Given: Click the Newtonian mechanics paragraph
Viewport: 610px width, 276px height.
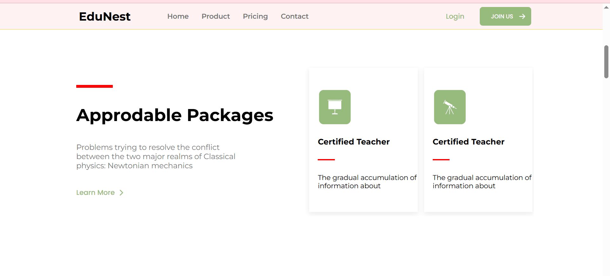Looking at the screenshot, I should tap(156, 157).
